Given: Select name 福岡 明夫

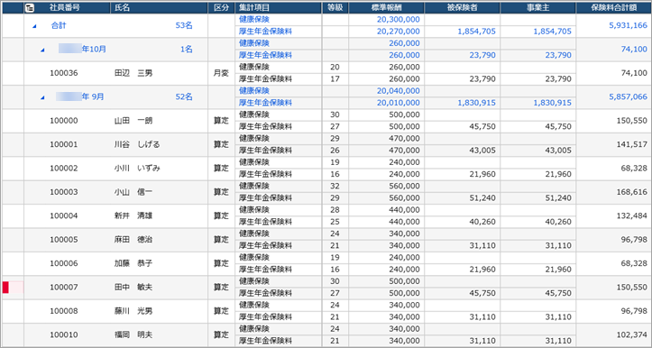Looking at the screenshot, I should (133, 334).
